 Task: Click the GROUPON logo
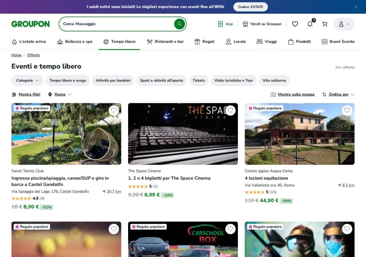click(31, 24)
